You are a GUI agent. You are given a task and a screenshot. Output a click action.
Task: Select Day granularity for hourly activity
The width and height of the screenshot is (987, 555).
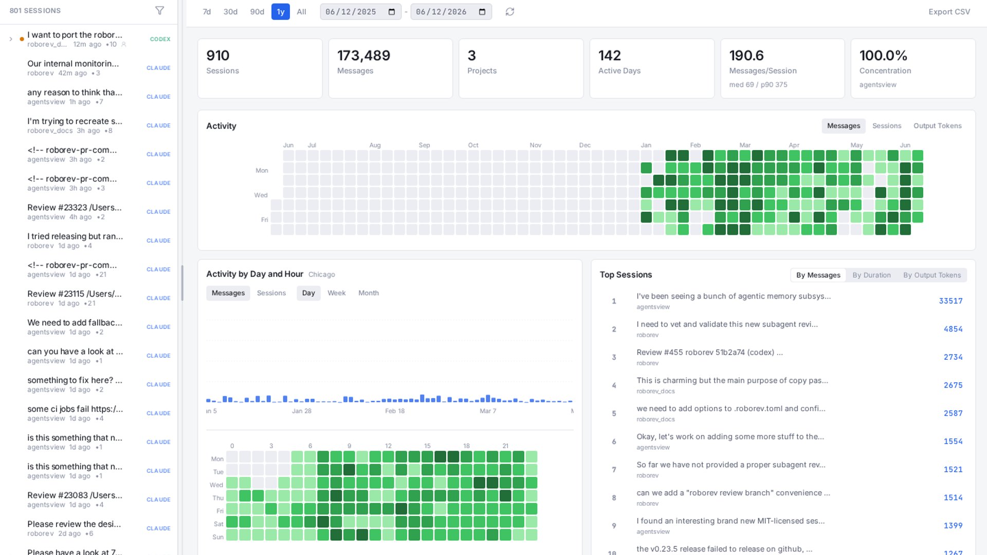[308, 293]
